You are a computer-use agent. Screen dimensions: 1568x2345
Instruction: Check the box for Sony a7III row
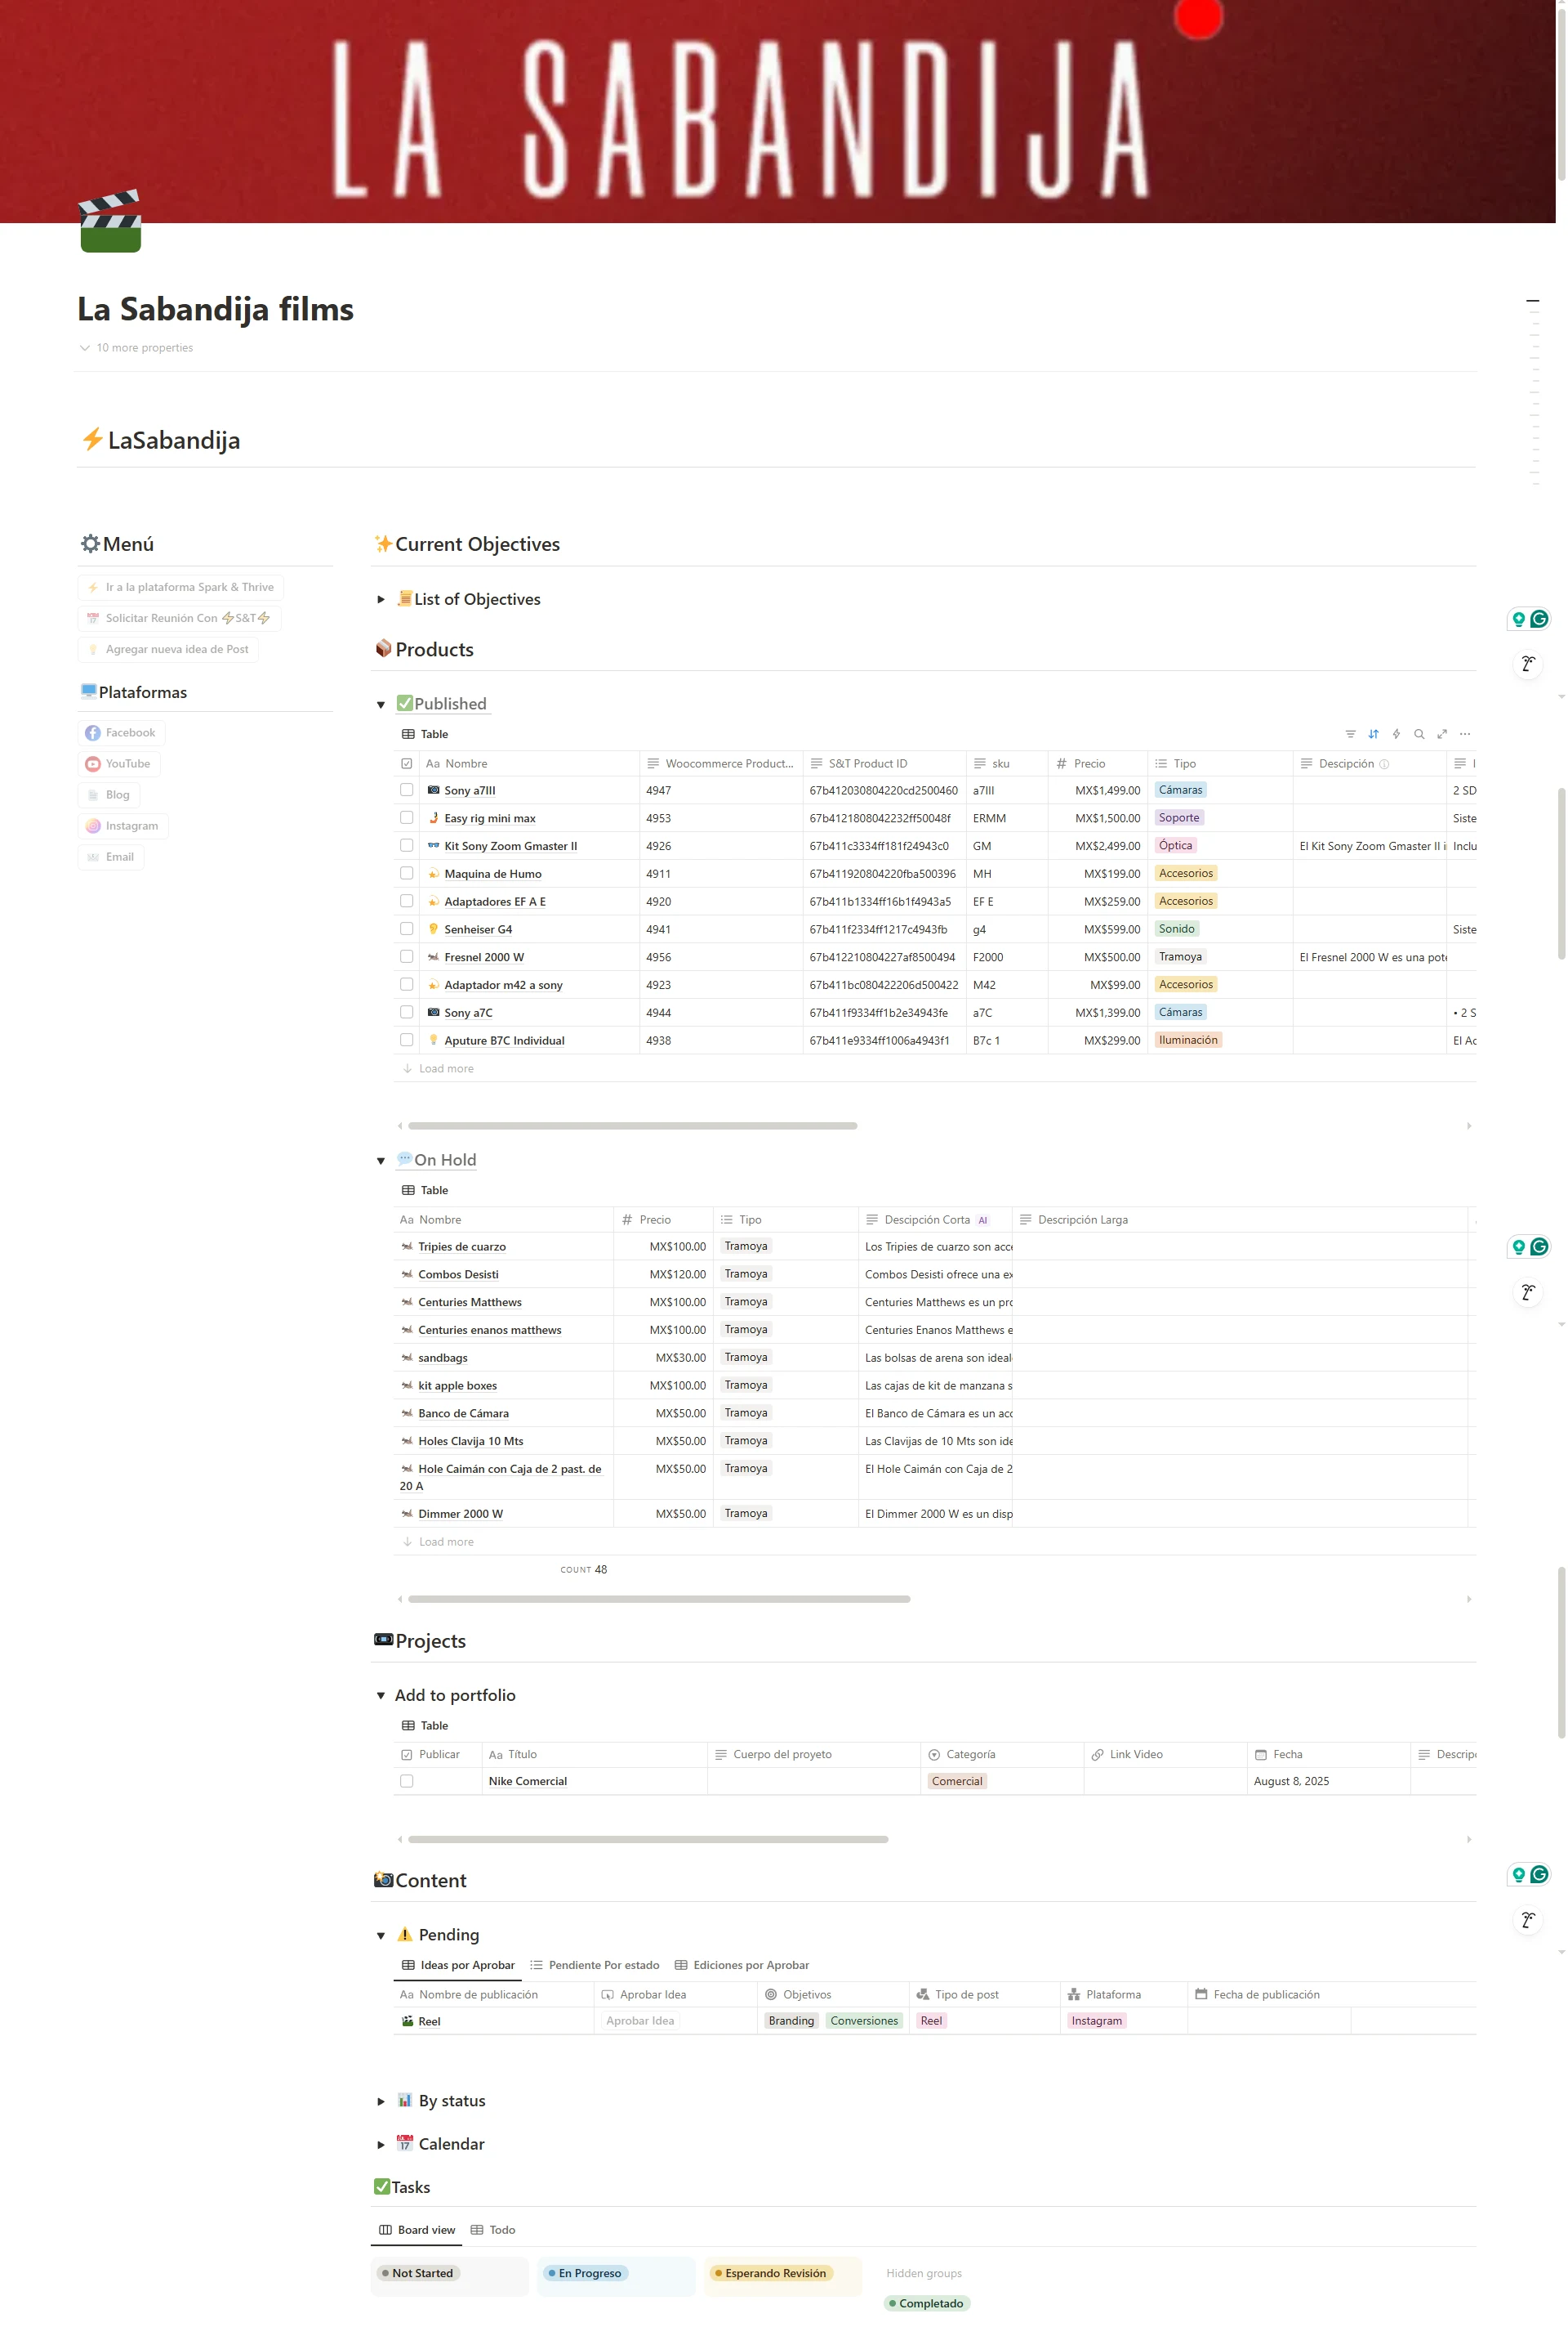pyautogui.click(x=407, y=790)
